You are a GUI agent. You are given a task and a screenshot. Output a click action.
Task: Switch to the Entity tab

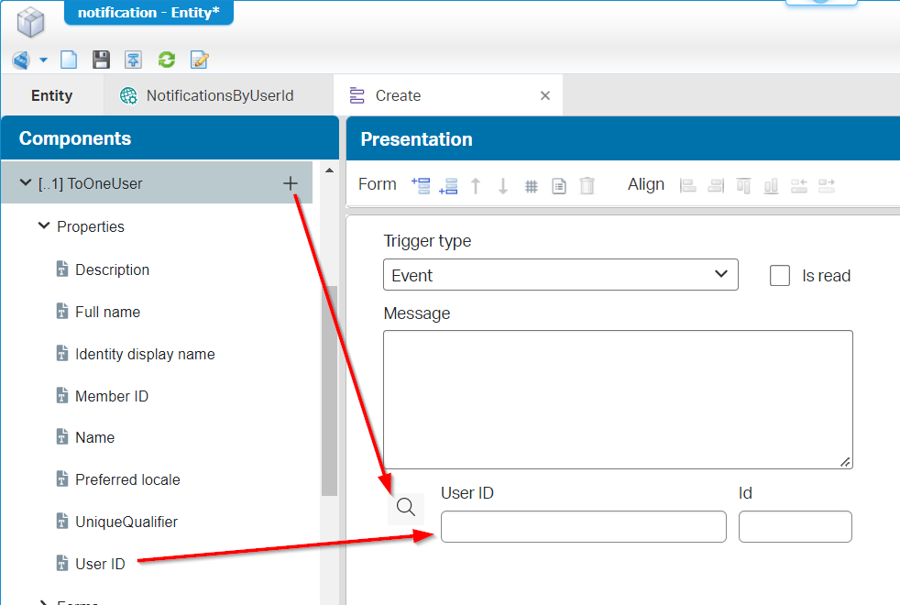click(51, 95)
